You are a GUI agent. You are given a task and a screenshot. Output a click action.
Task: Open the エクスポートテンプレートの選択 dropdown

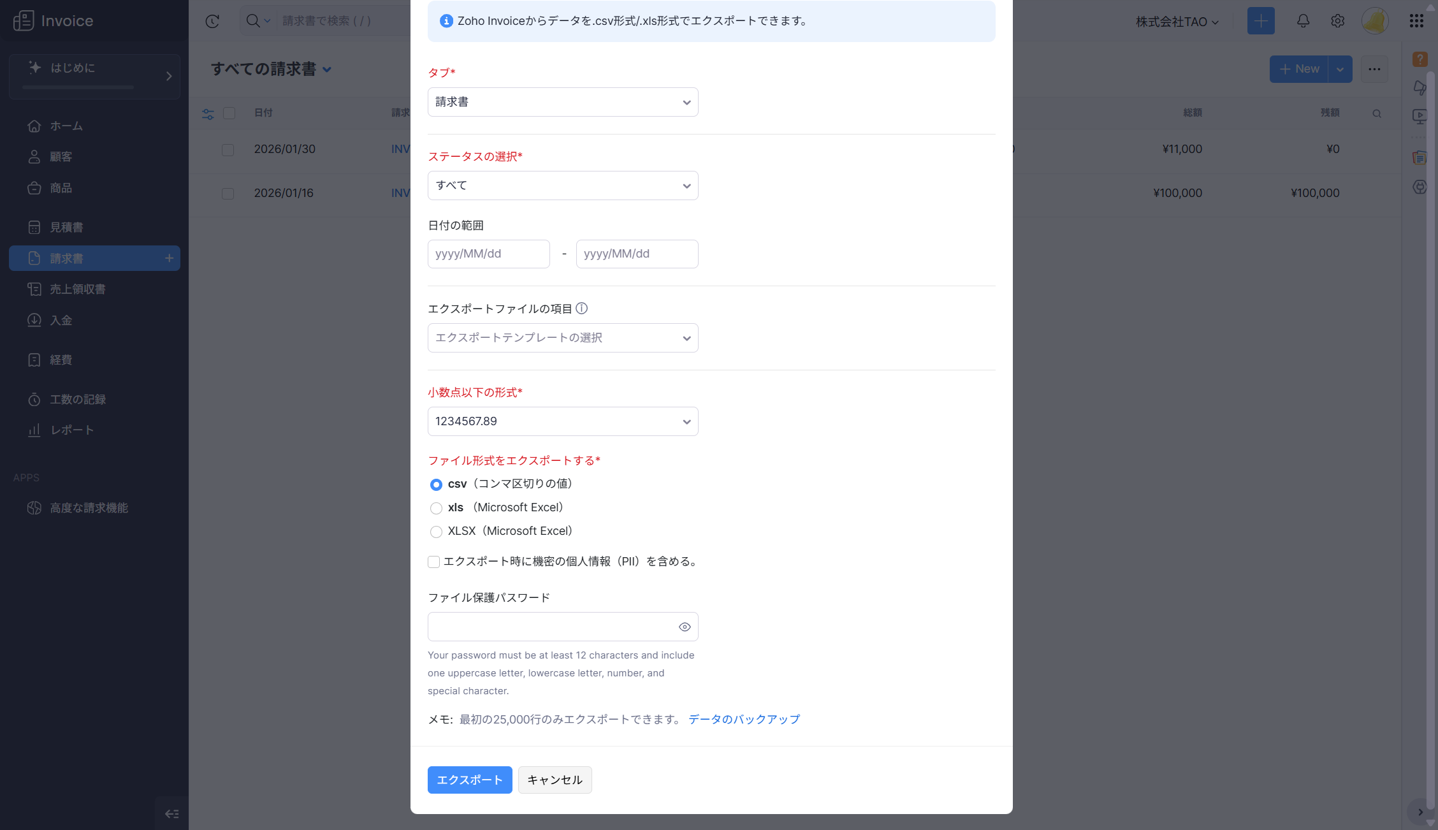562,338
